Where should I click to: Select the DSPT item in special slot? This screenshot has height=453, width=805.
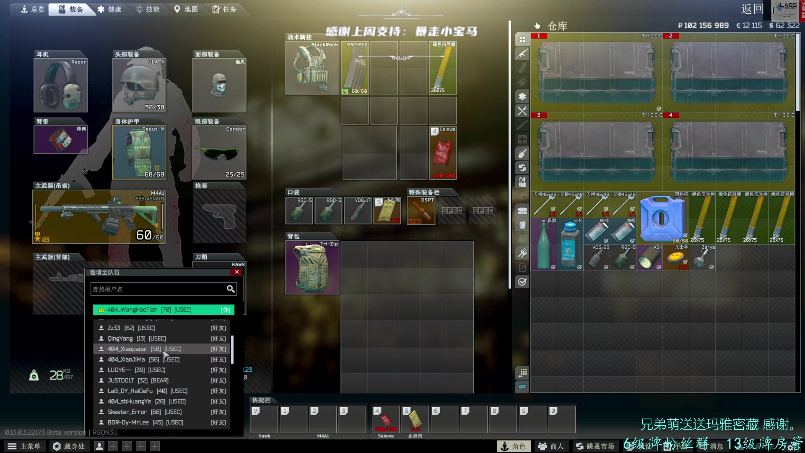click(x=421, y=211)
